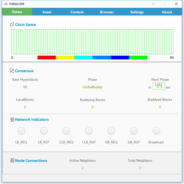Click the Node Connections section icon
This screenshot has height=184, width=184.
(12, 160)
